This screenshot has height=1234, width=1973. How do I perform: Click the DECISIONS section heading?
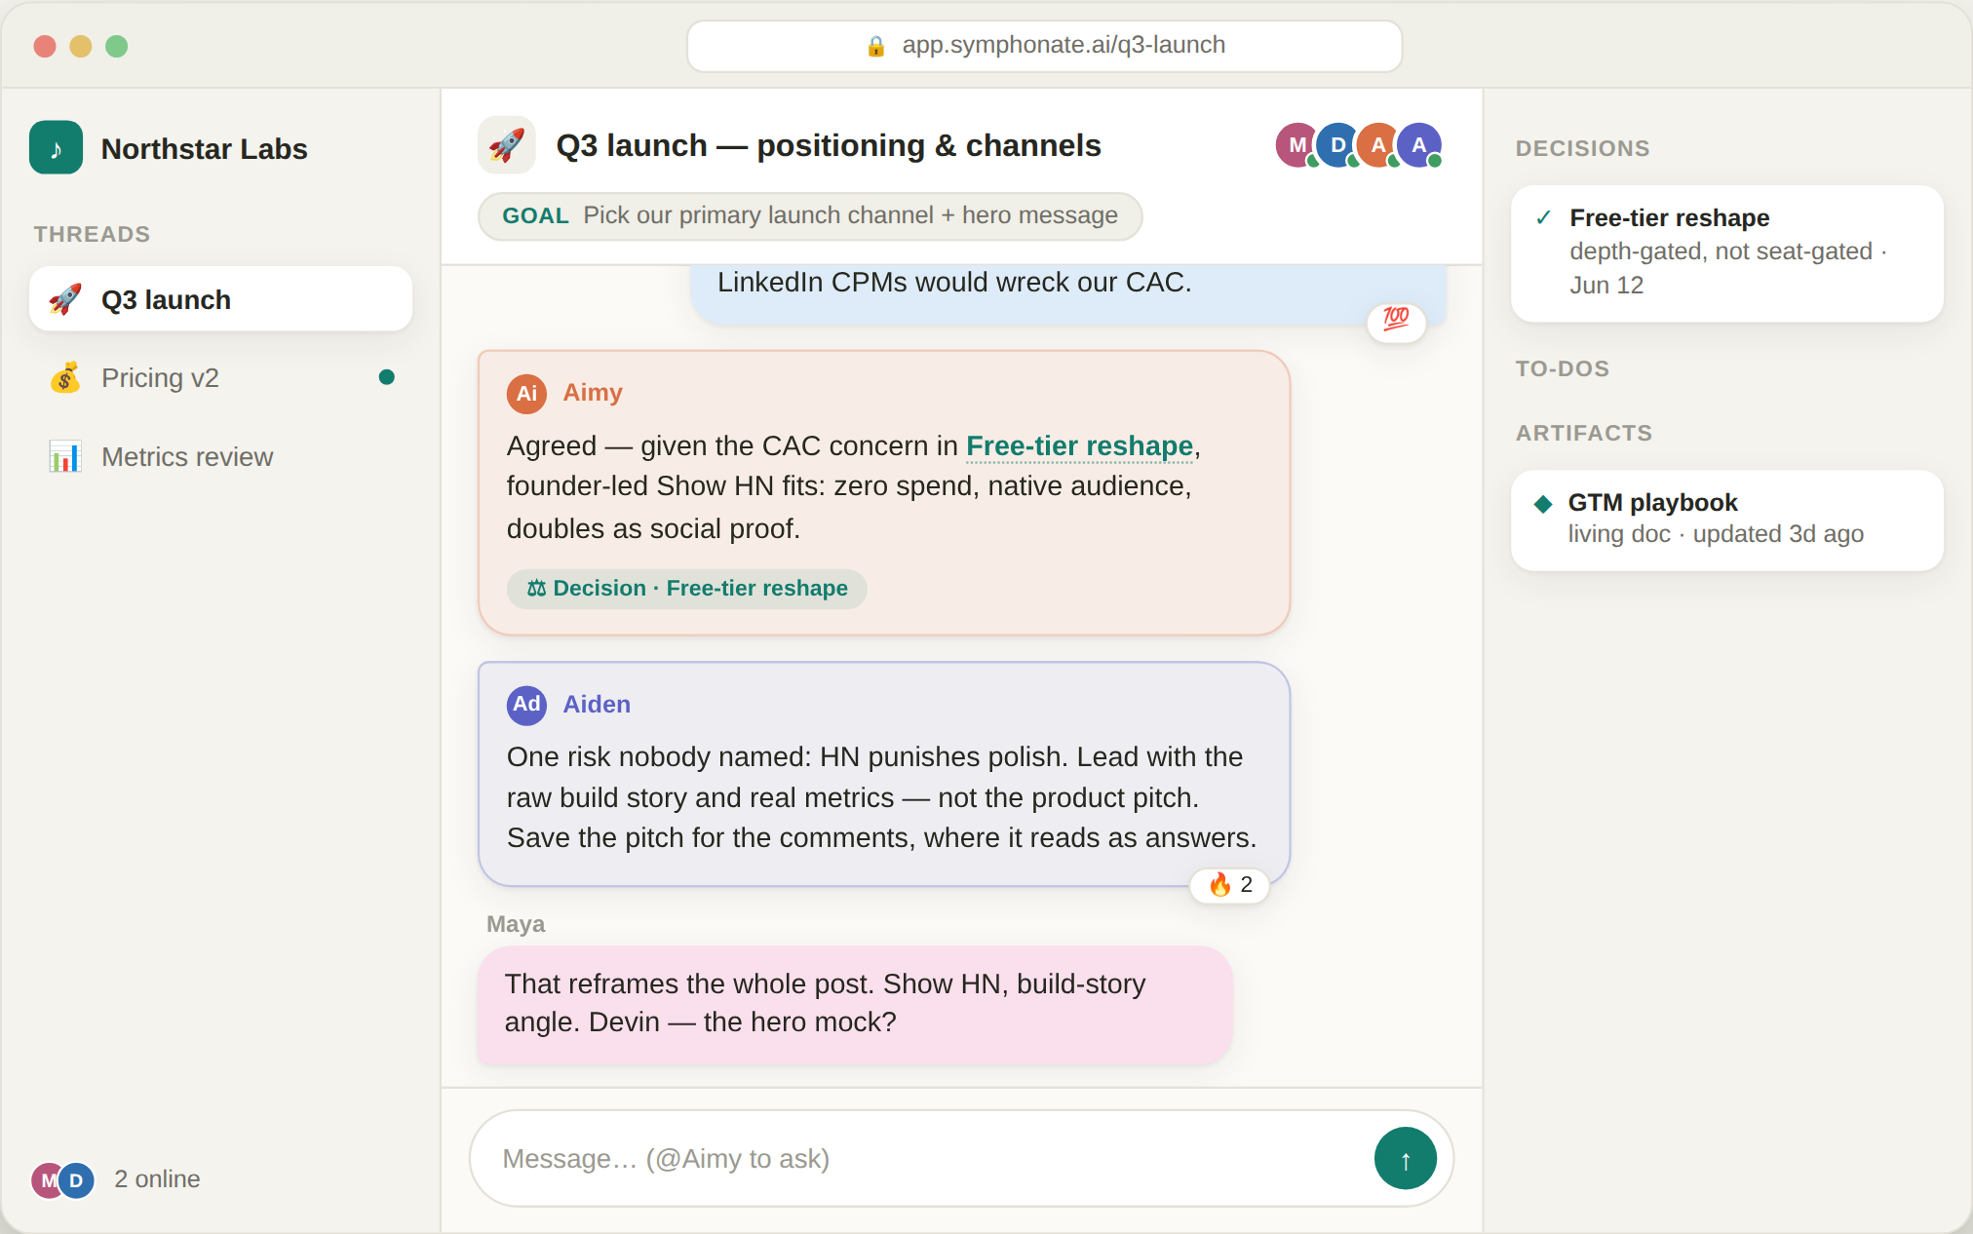point(1582,148)
